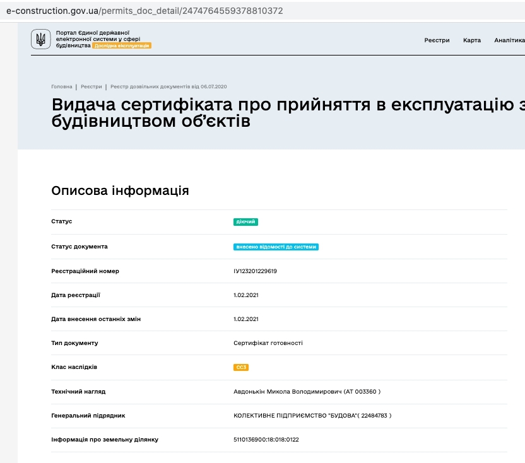Click the Тип документу label
This screenshot has height=463, width=525.
(74, 343)
